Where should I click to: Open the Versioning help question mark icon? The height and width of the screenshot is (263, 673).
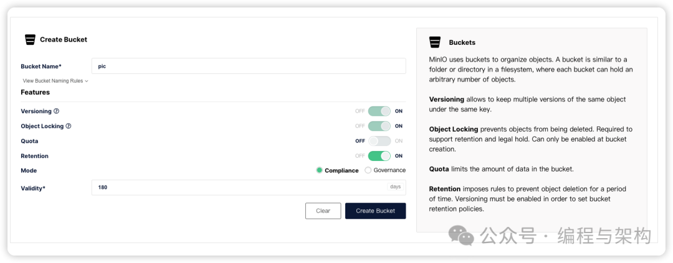tap(56, 111)
